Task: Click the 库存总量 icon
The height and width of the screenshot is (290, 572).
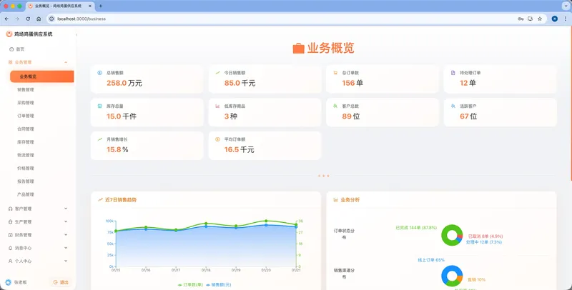Action: pyautogui.click(x=99, y=106)
